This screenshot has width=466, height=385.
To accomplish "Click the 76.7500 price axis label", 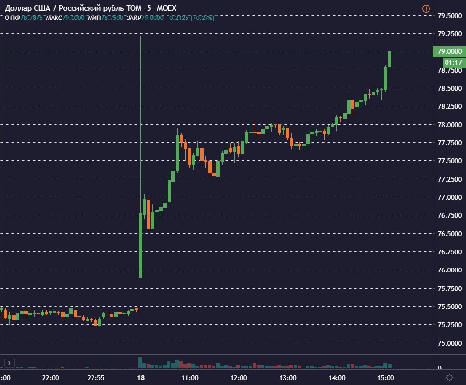I will (x=449, y=215).
